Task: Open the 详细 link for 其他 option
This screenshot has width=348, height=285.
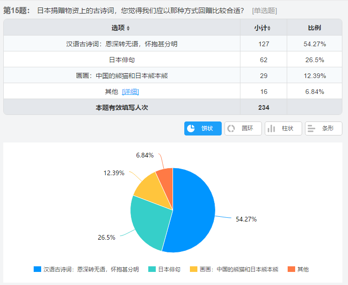Action: 130,92
